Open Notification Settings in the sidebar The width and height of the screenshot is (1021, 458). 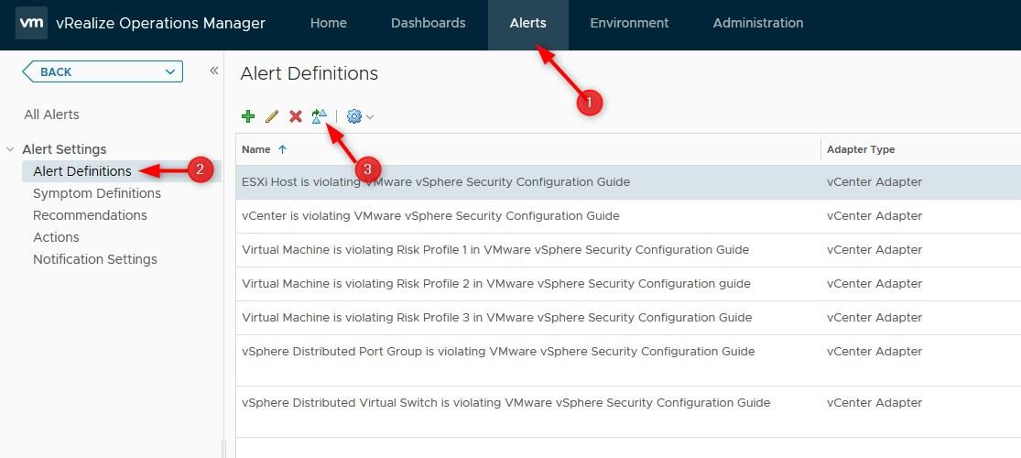coord(95,259)
